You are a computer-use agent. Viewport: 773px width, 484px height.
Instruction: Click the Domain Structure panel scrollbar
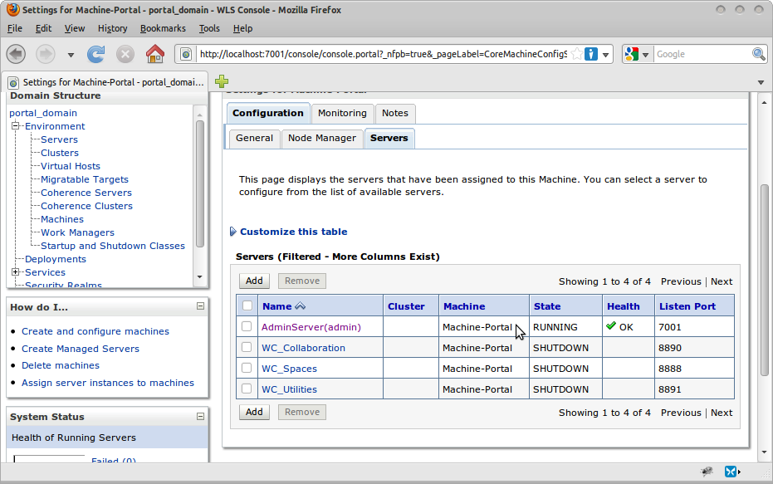tap(199, 183)
